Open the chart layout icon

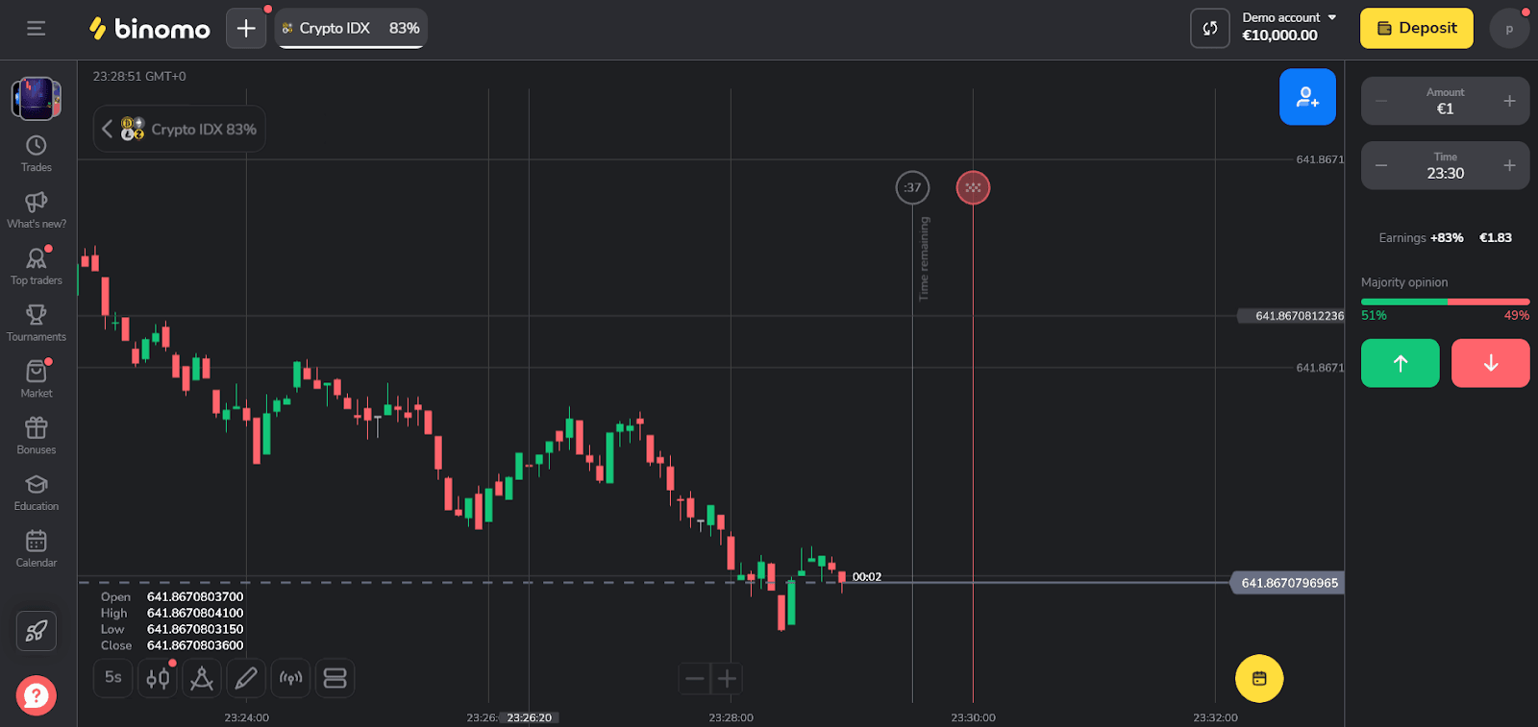tap(335, 678)
